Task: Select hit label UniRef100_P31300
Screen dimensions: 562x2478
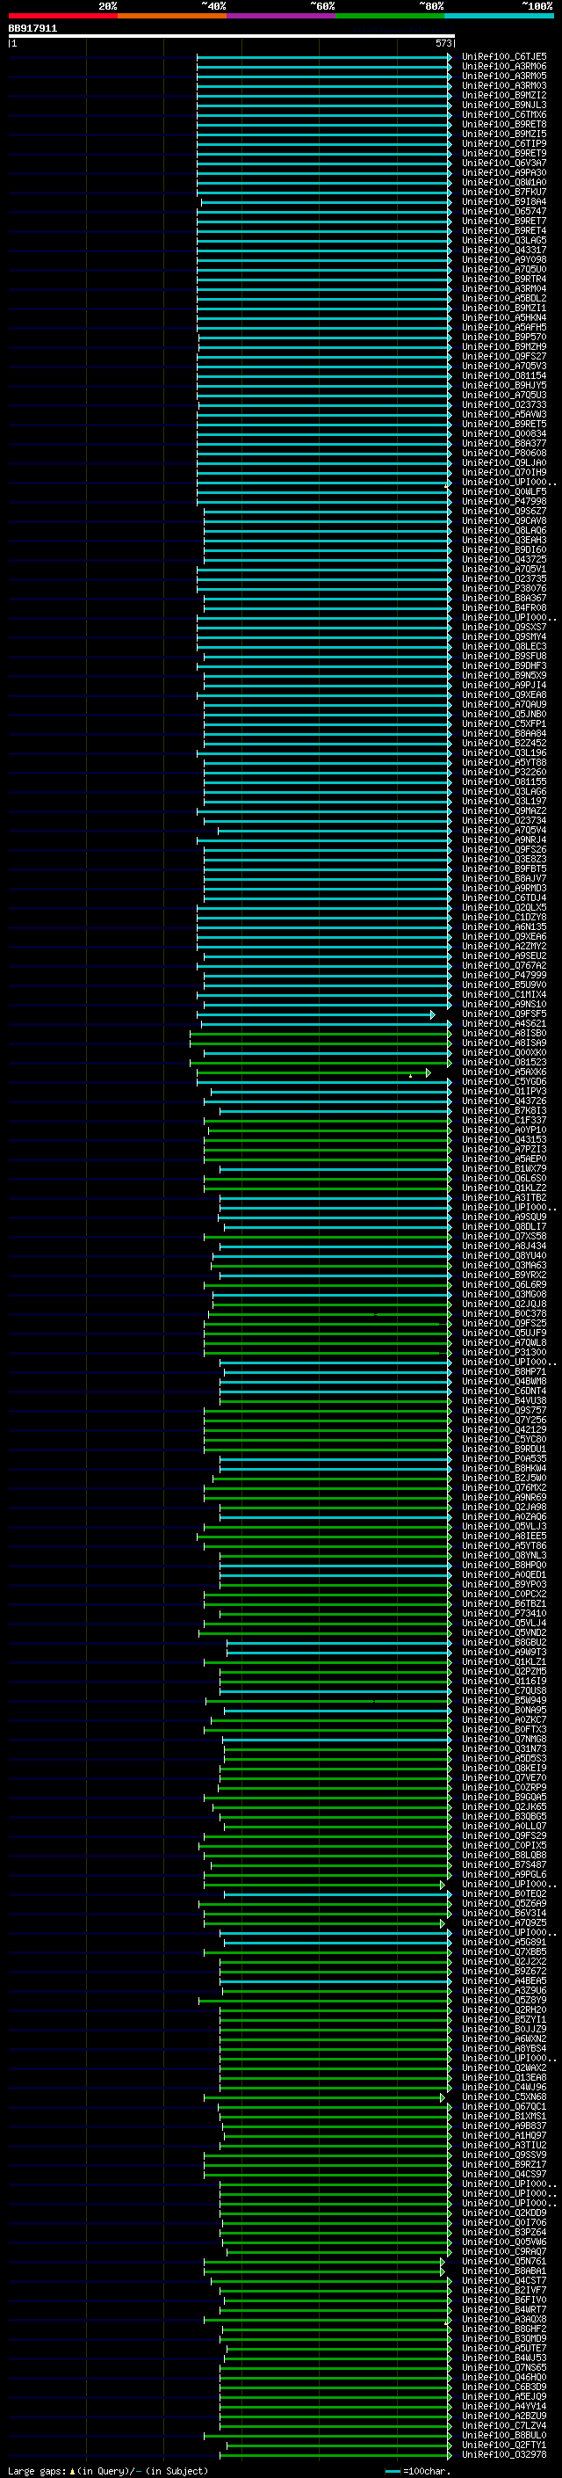Action: tap(504, 1352)
